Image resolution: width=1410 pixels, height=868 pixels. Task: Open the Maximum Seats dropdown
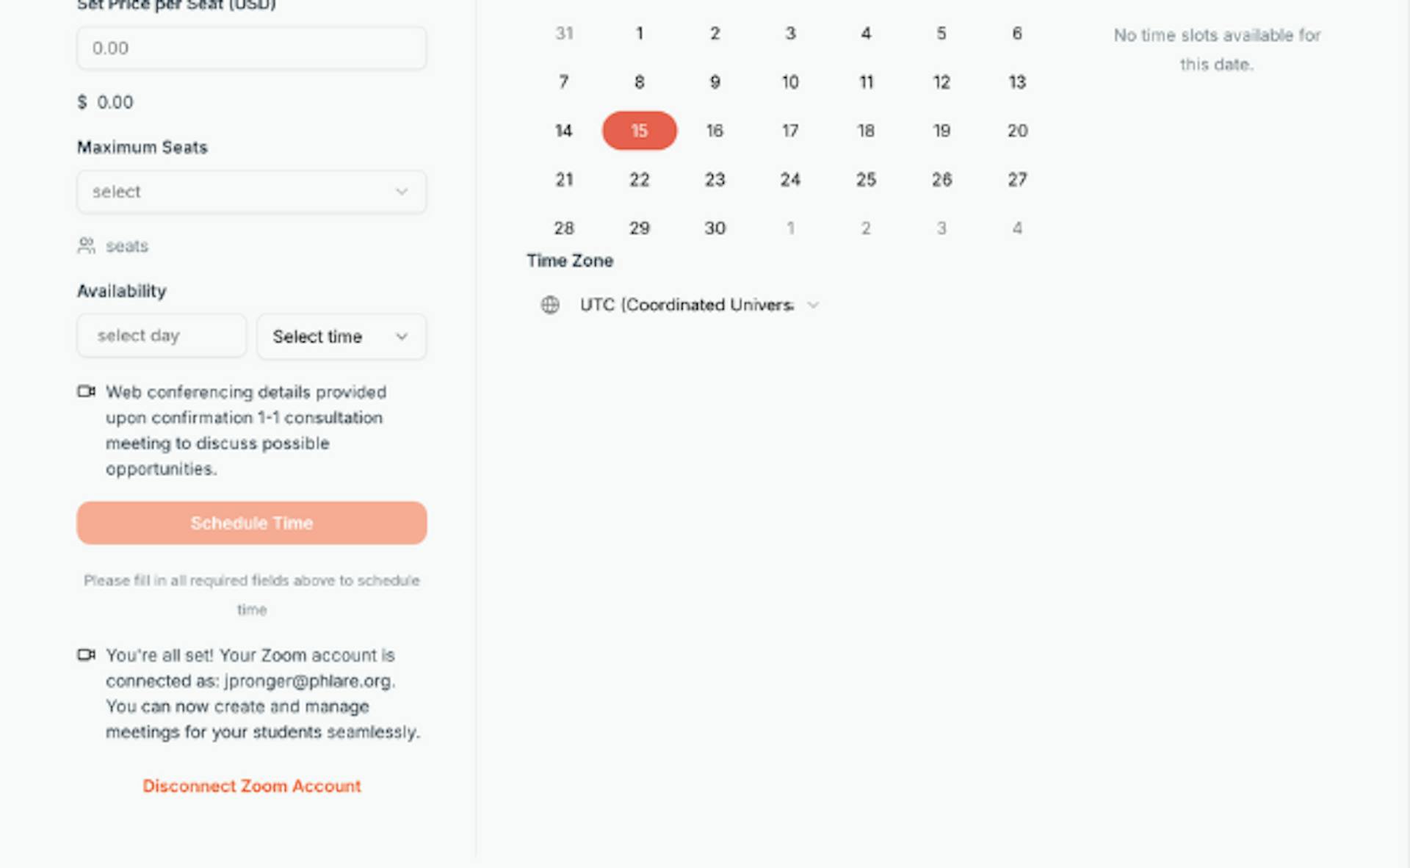pos(251,192)
